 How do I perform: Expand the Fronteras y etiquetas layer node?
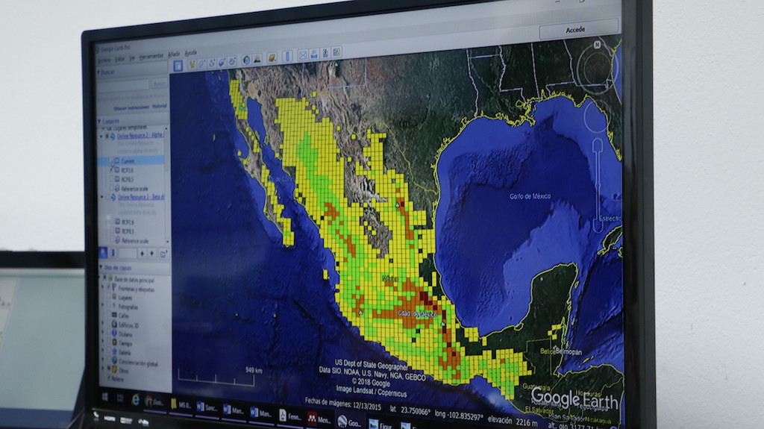pos(102,286)
